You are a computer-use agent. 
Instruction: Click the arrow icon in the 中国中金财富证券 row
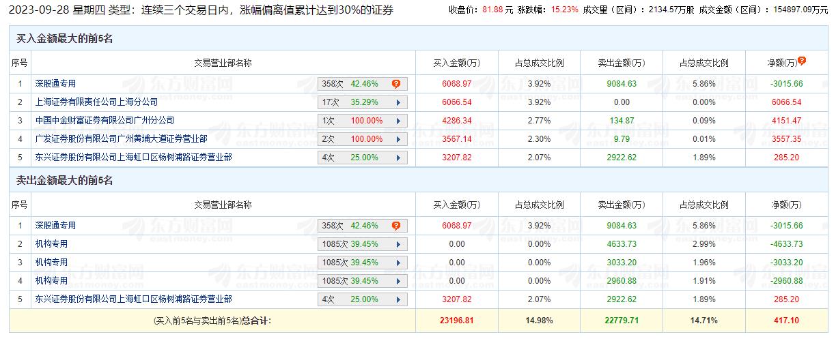[x=398, y=121]
